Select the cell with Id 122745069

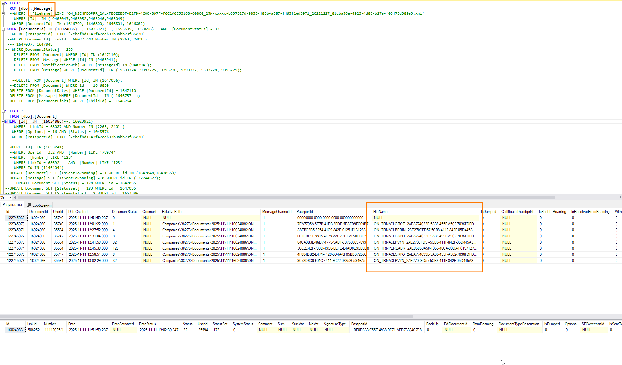16,218
